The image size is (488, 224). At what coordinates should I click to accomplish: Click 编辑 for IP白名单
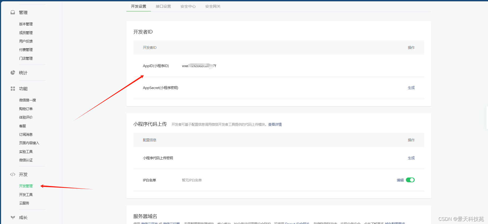pos(400,180)
